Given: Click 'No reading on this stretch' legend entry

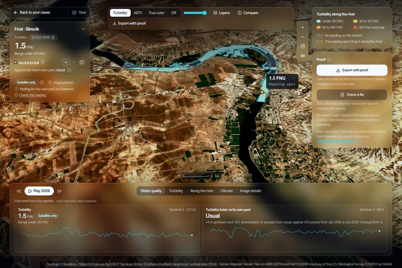Looking at the screenshot, I should click(x=340, y=35).
